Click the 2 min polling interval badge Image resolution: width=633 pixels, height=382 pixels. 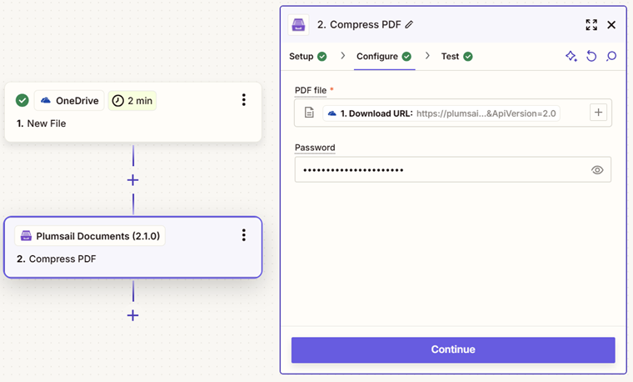[132, 101]
